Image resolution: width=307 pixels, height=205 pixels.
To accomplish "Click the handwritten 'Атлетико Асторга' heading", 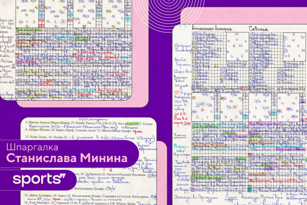I will [x=212, y=29].
